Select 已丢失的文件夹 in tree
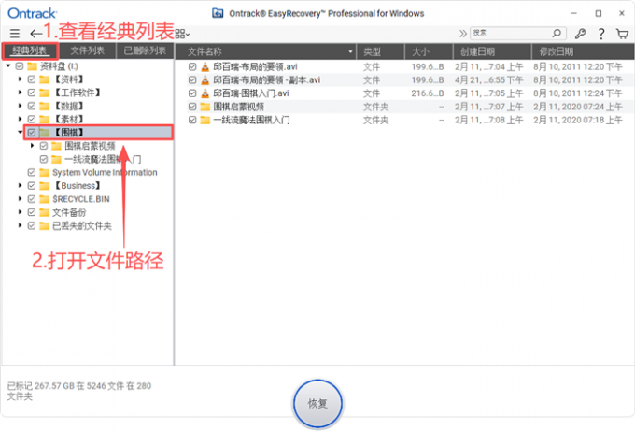This screenshot has height=431, width=635. tap(82, 226)
